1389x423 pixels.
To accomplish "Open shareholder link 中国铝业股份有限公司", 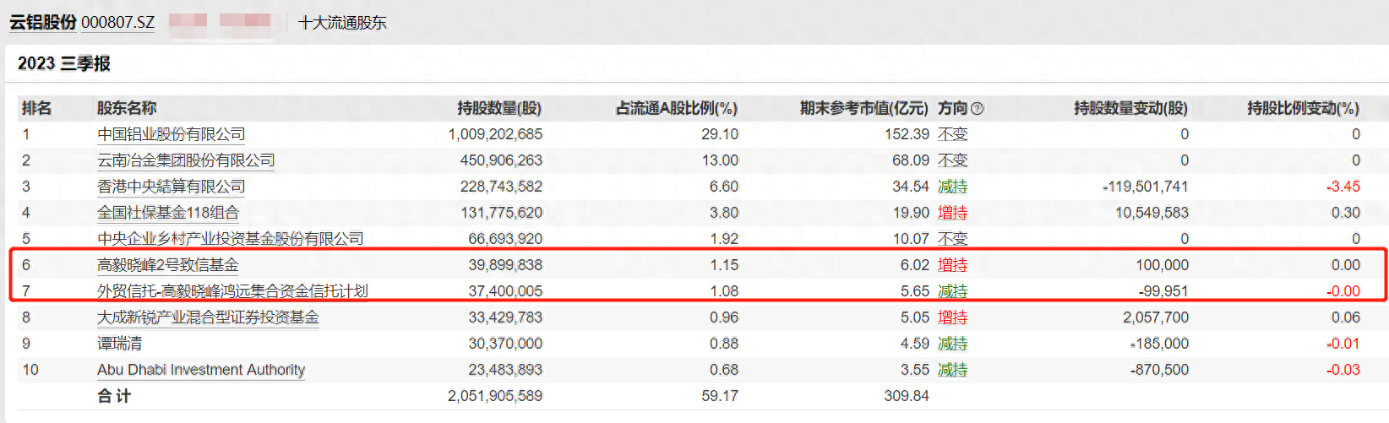I will [x=171, y=134].
